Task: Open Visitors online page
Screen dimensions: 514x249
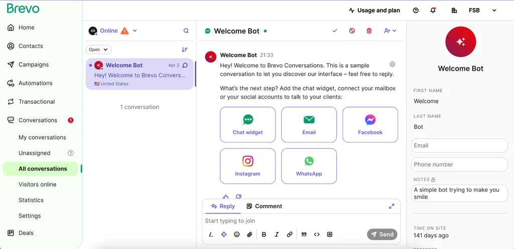Action: [x=37, y=184]
